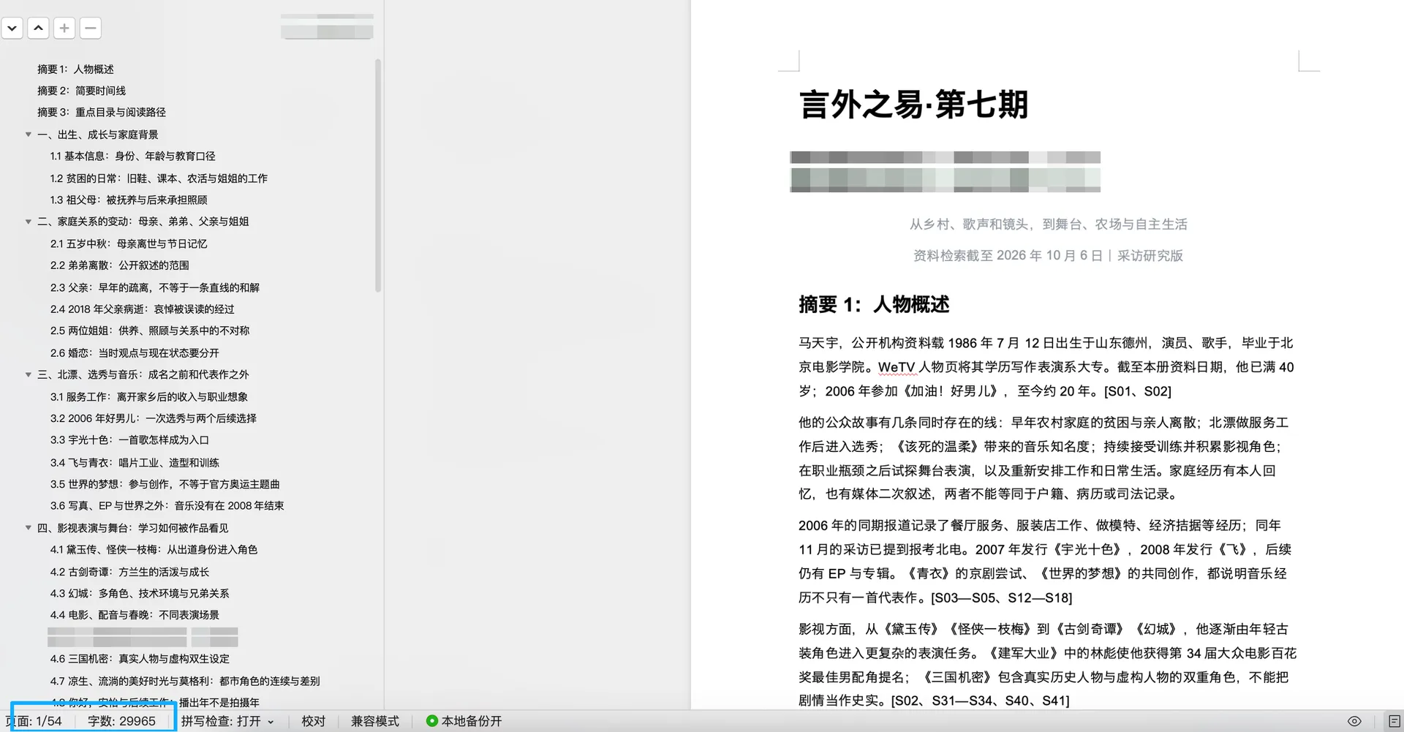1404x732 pixels.
Task: Open the spell check 拼写检查 dropdown
Action: pyautogui.click(x=227, y=721)
